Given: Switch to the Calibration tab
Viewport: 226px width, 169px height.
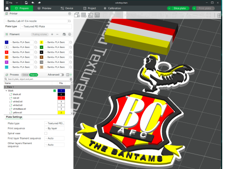Looking at the screenshot, I should pyautogui.click(x=113, y=8).
